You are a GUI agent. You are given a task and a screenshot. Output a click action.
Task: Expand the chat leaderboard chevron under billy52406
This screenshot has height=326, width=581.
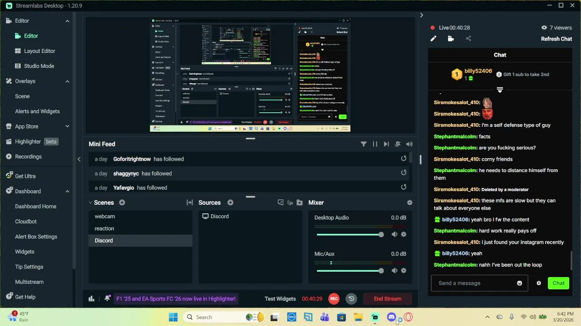(500, 90)
